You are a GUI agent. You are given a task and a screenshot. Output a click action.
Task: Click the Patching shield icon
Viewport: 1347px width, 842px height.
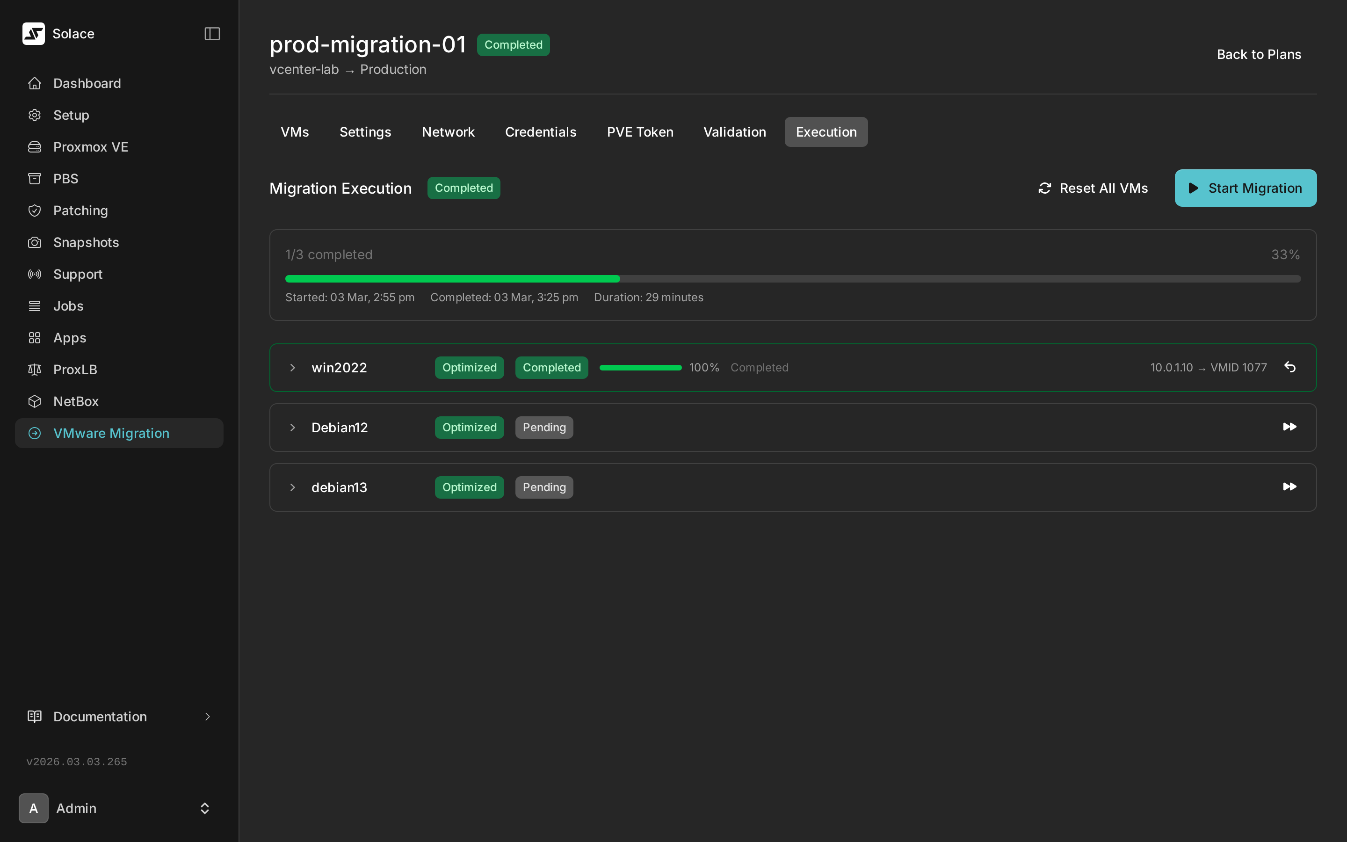tap(35, 210)
